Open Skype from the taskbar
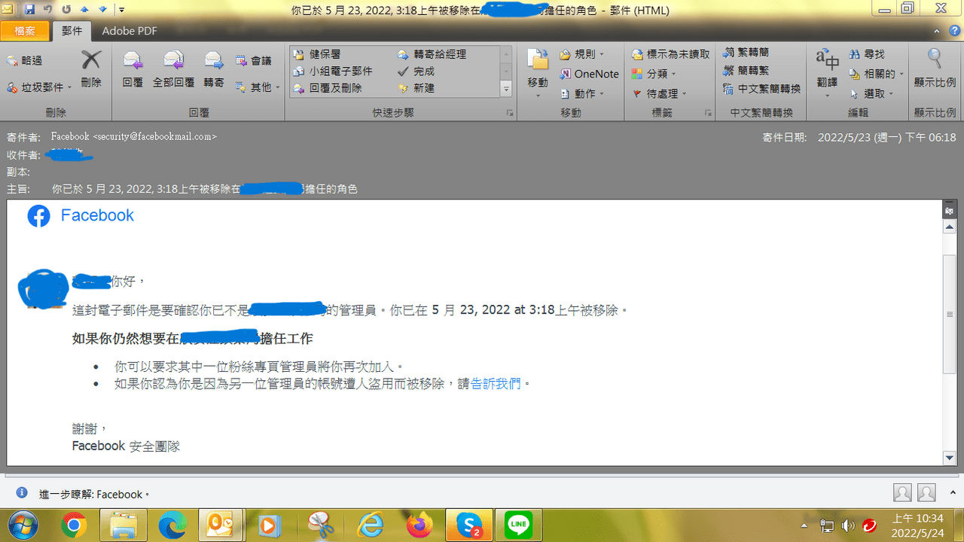Image resolution: width=964 pixels, height=542 pixels. (x=469, y=525)
